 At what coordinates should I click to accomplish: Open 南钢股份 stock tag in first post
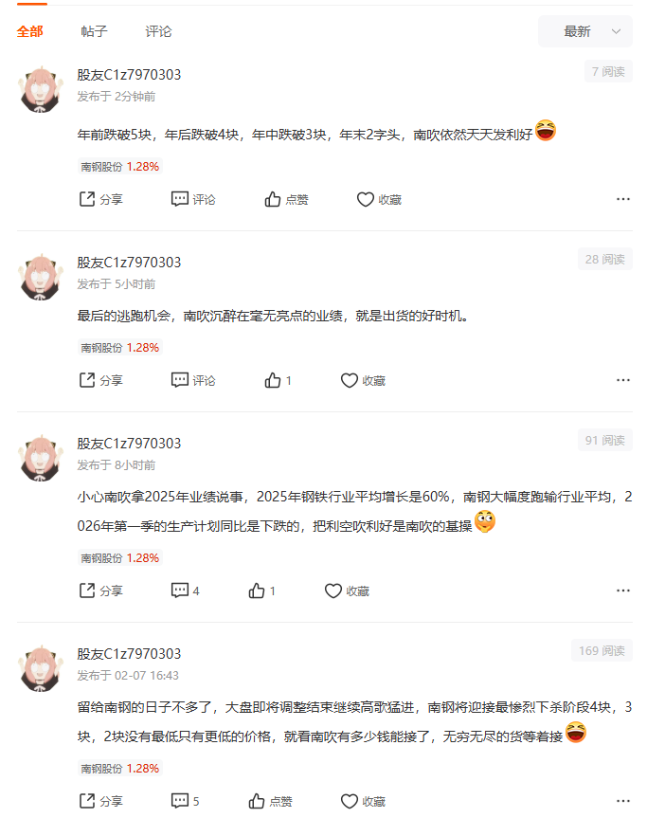[x=120, y=167]
